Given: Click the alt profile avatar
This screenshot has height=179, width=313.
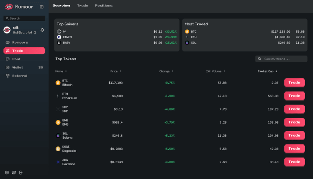Looking at the screenshot, I should pyautogui.click(x=7, y=30).
